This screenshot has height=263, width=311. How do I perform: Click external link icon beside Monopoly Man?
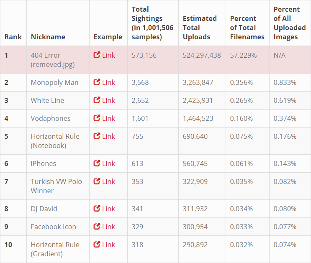(x=97, y=82)
